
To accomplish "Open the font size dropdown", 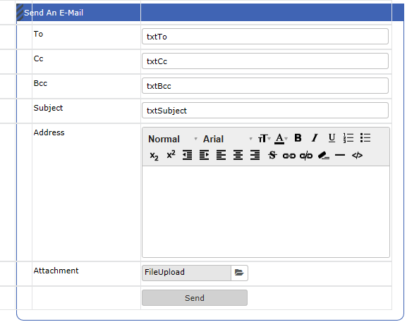I will 265,139.
